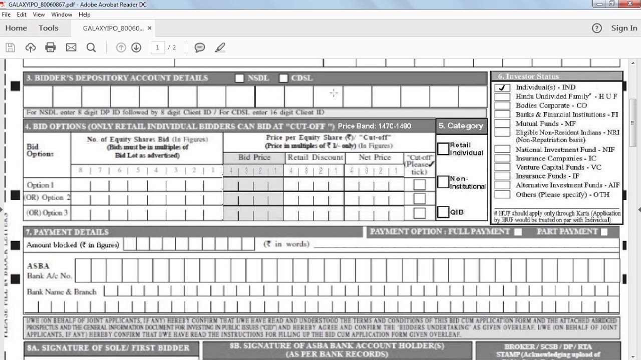This screenshot has height=360, width=641.
Task: Click '6. Investor Status' heading
Action: point(528,76)
